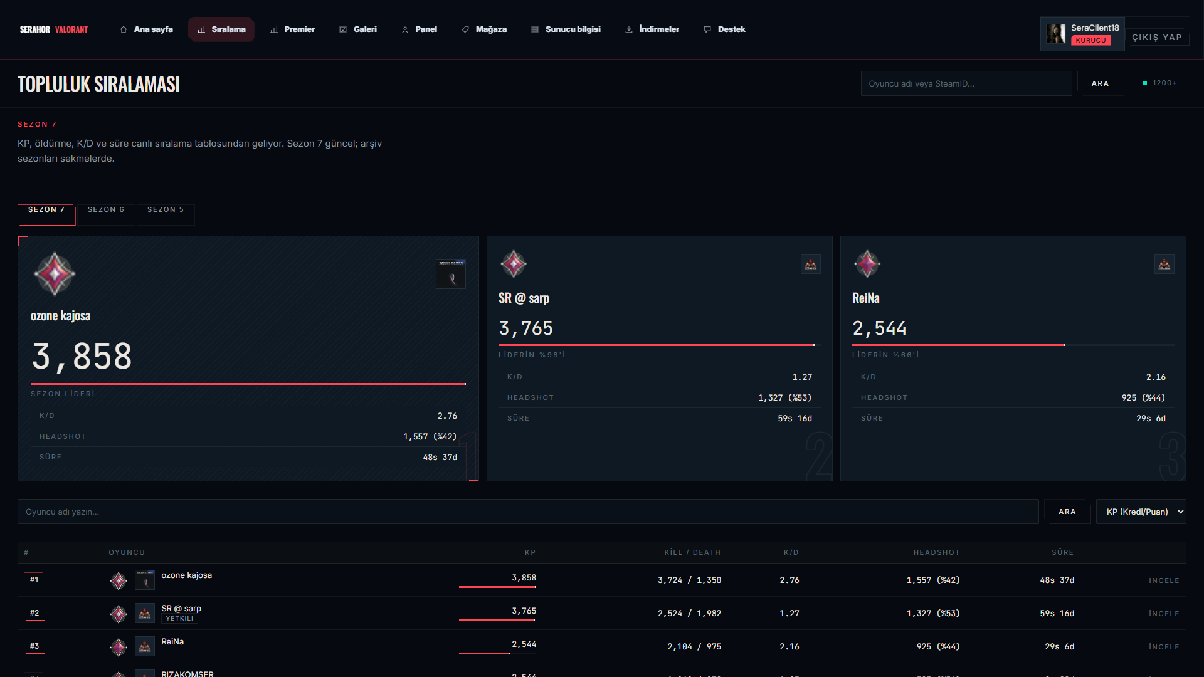Click İNCELE for ReiNa
The image size is (1204, 677).
click(1164, 647)
